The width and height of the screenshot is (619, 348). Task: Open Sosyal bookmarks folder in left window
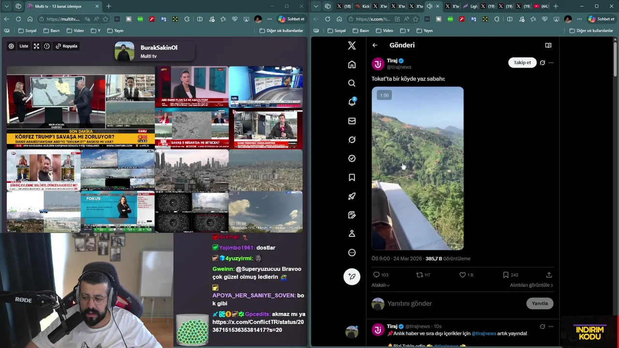coord(27,30)
